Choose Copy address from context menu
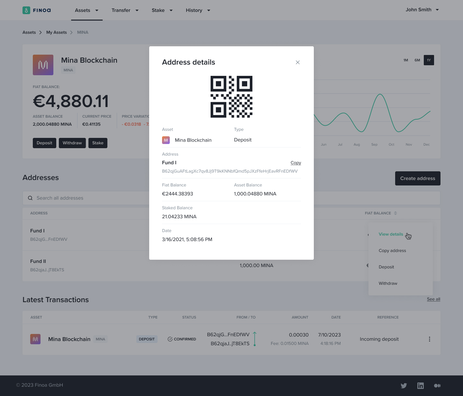The height and width of the screenshot is (396, 463). (392, 251)
